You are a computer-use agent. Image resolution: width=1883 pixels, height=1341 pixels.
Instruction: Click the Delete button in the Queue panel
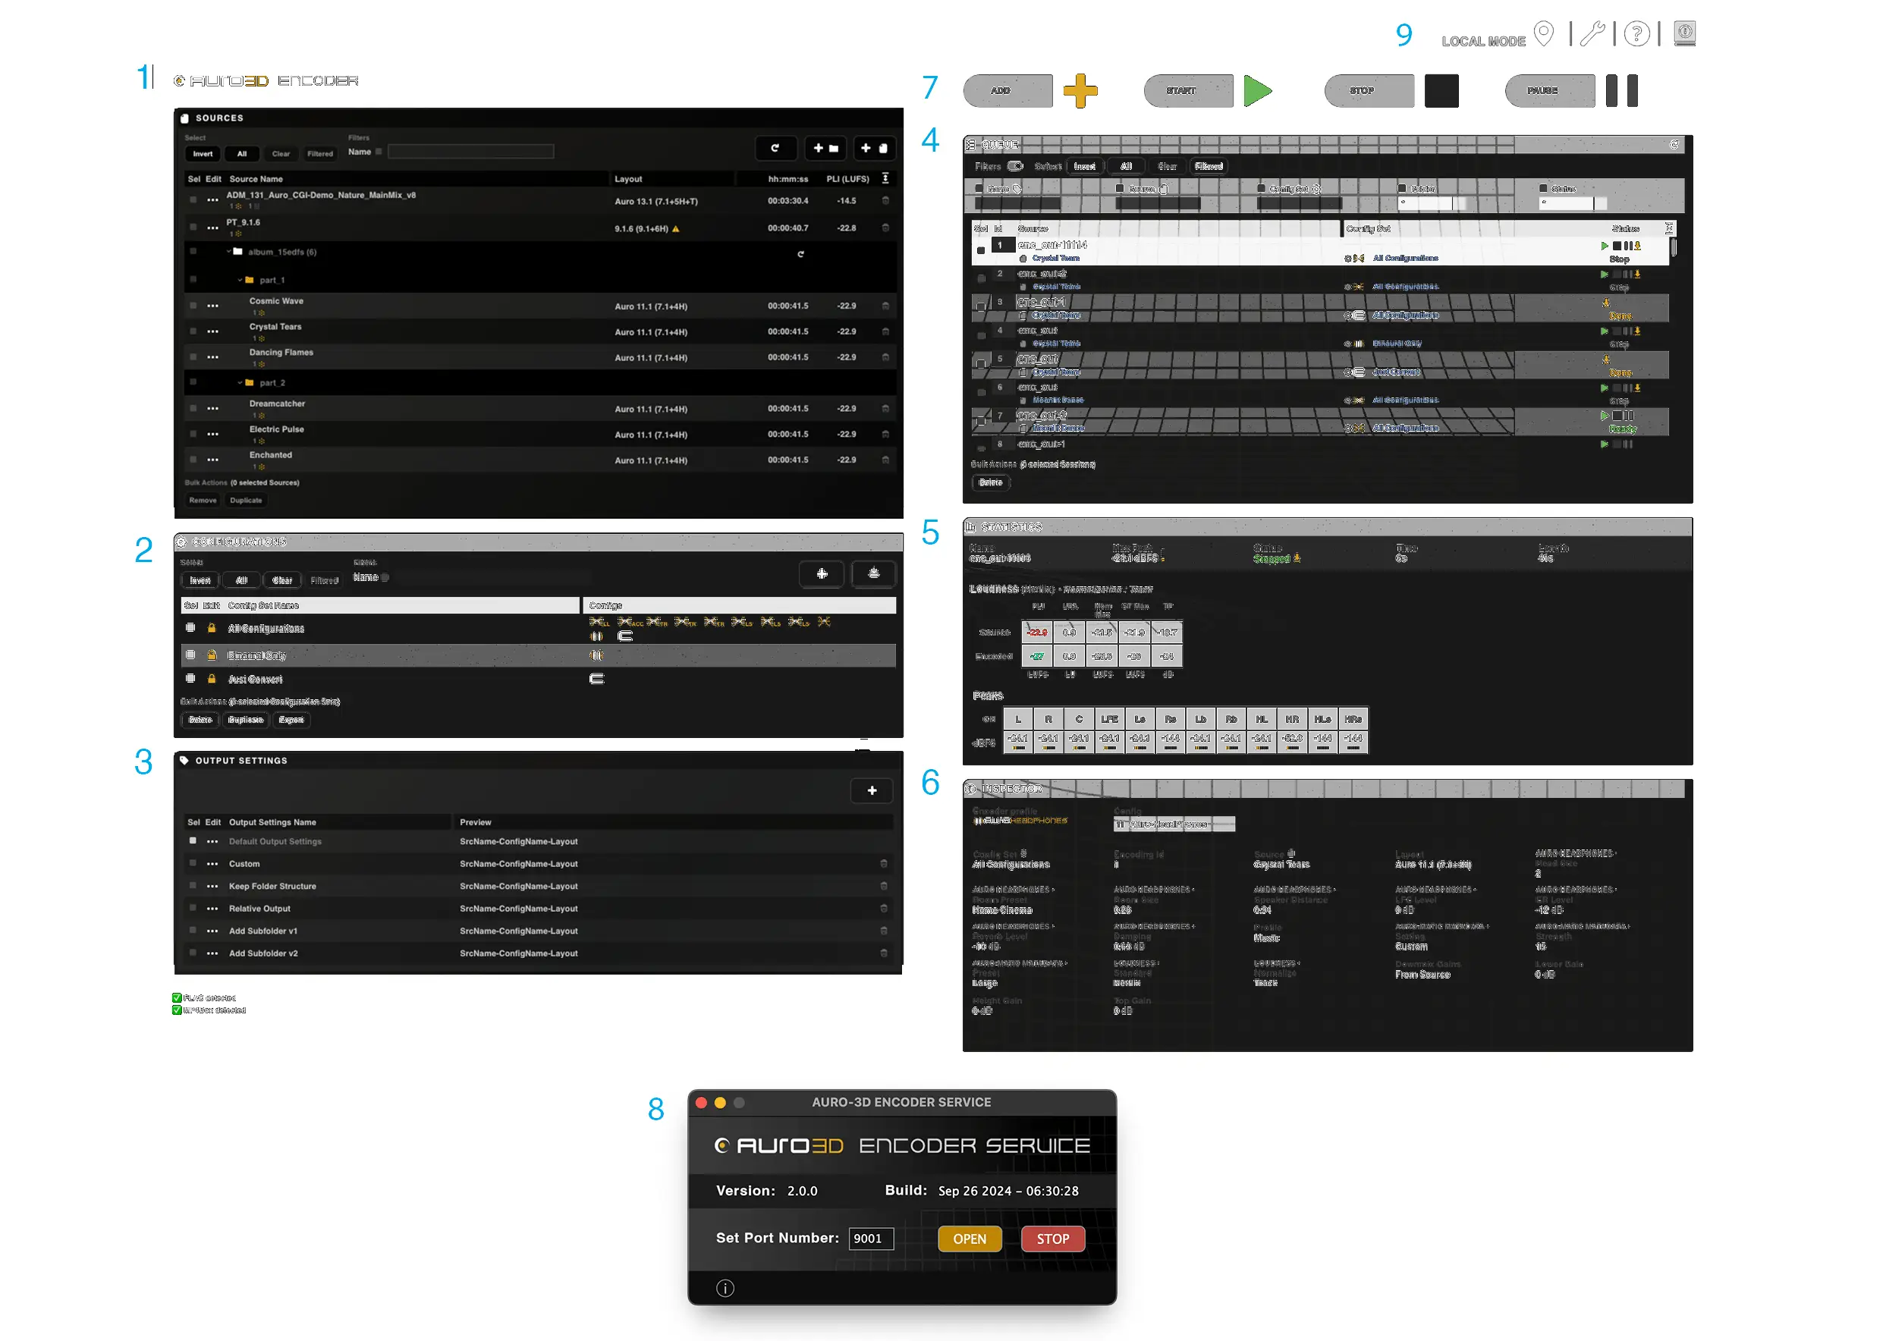pyautogui.click(x=991, y=482)
